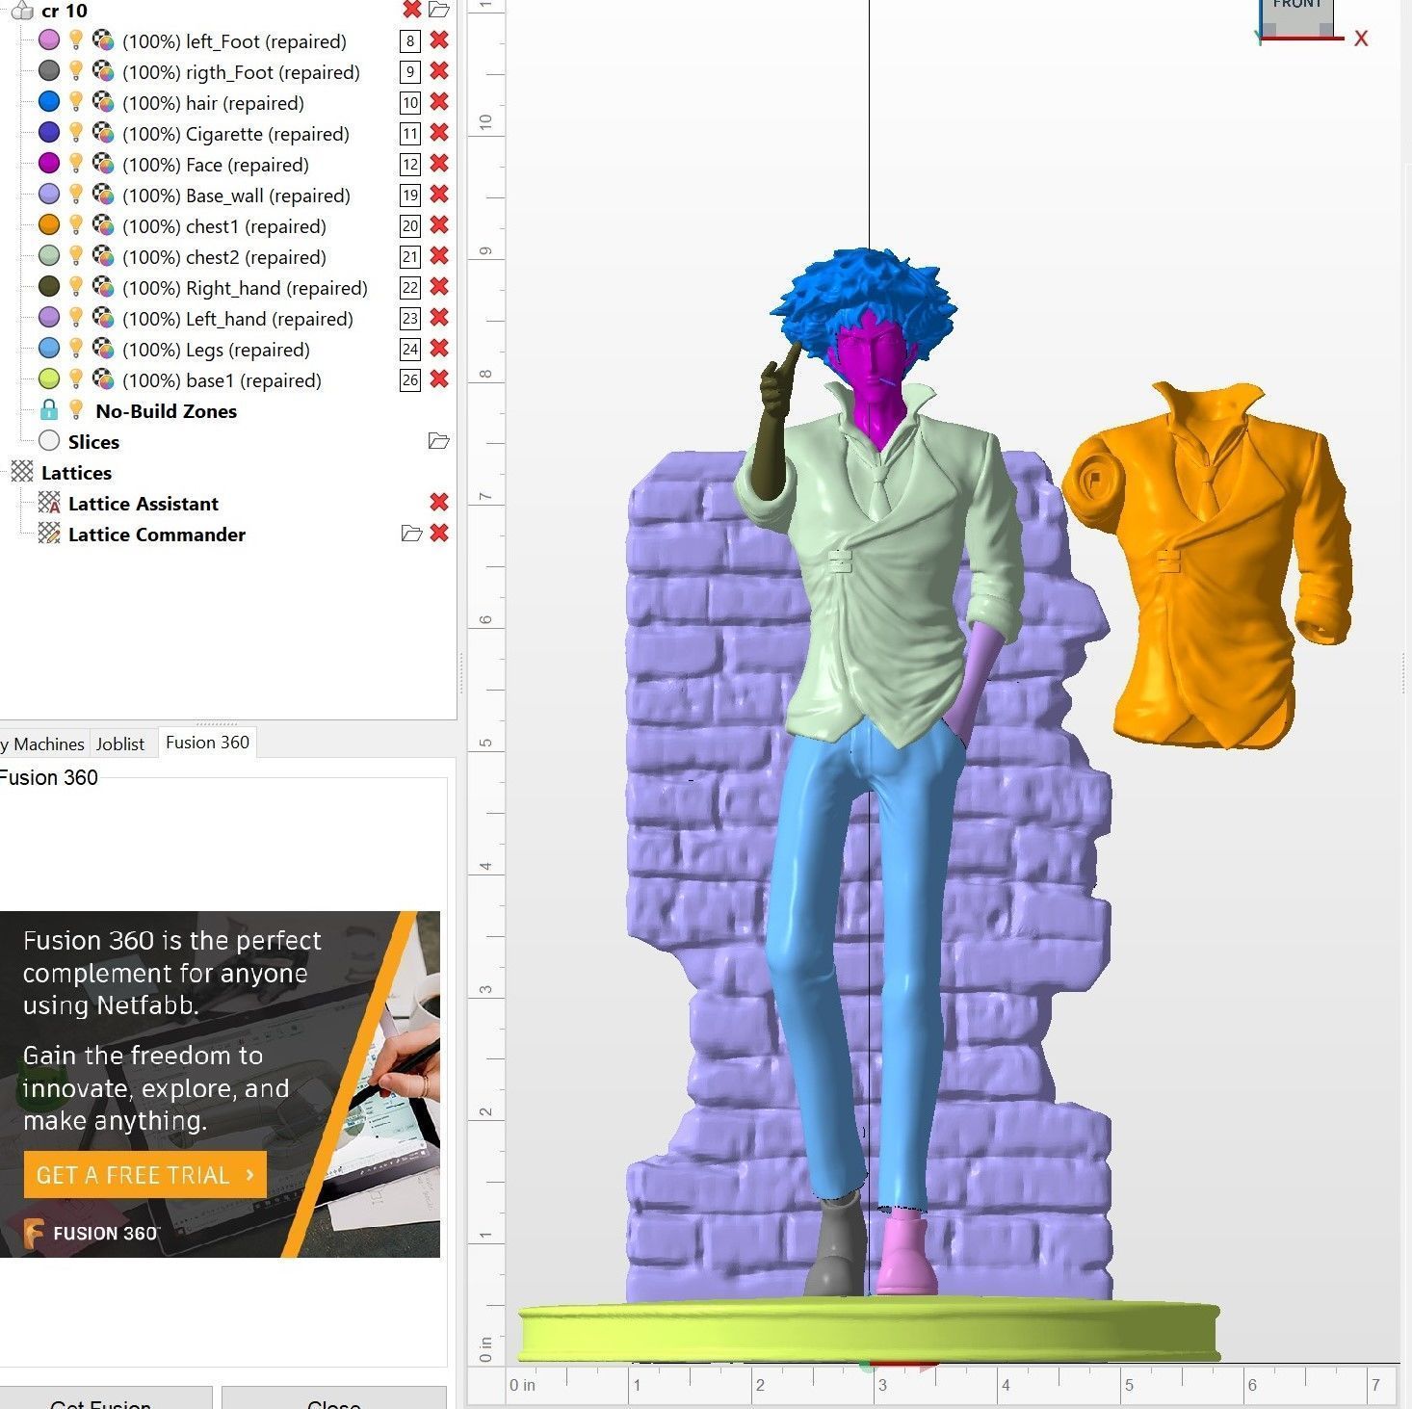The height and width of the screenshot is (1409, 1412).
Task: Toggle visibility lightbulb for rigth_Foot
Action: point(76,71)
